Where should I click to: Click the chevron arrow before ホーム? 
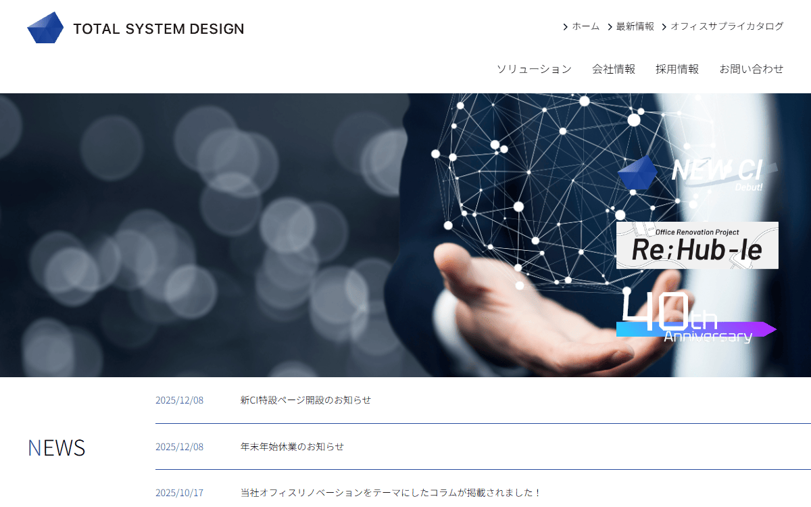tap(566, 27)
